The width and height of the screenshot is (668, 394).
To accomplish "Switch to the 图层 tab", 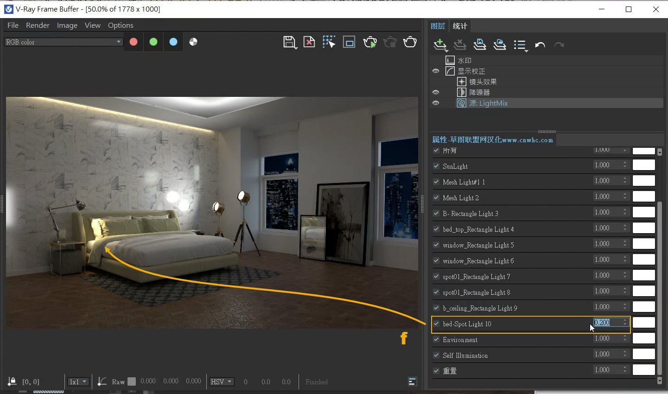I will tap(438, 26).
